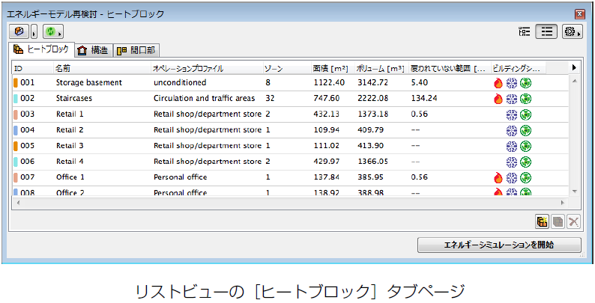Click the unconditioned operation profile cell
This screenshot has width=595, height=303.
(x=180, y=82)
